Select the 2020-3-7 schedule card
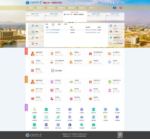Screen dimensions: 150x139 coord(35,16)
